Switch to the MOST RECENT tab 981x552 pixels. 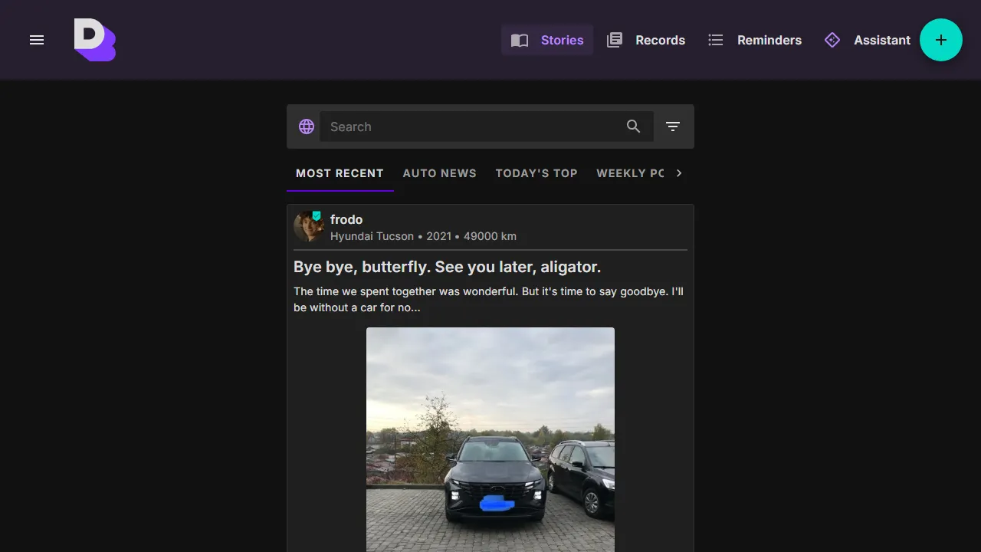pos(340,173)
